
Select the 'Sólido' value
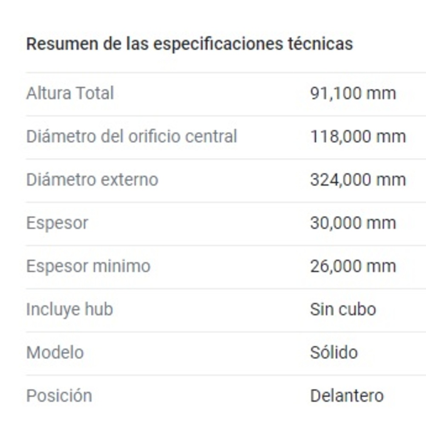pyautogui.click(x=334, y=353)
